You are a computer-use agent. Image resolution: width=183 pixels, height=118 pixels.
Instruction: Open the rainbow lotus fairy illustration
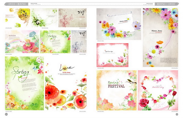click(x=22, y=42)
